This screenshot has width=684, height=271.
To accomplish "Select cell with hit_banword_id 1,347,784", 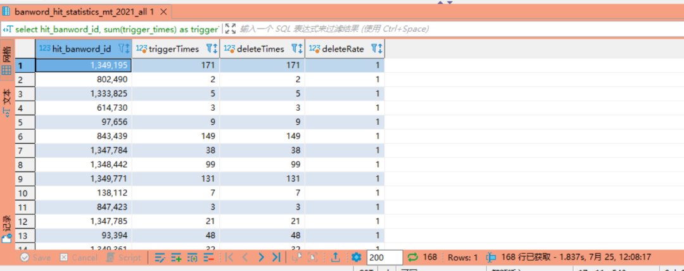I will (x=84, y=150).
